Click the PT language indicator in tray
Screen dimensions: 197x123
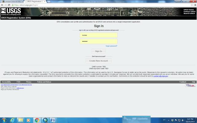164,120
